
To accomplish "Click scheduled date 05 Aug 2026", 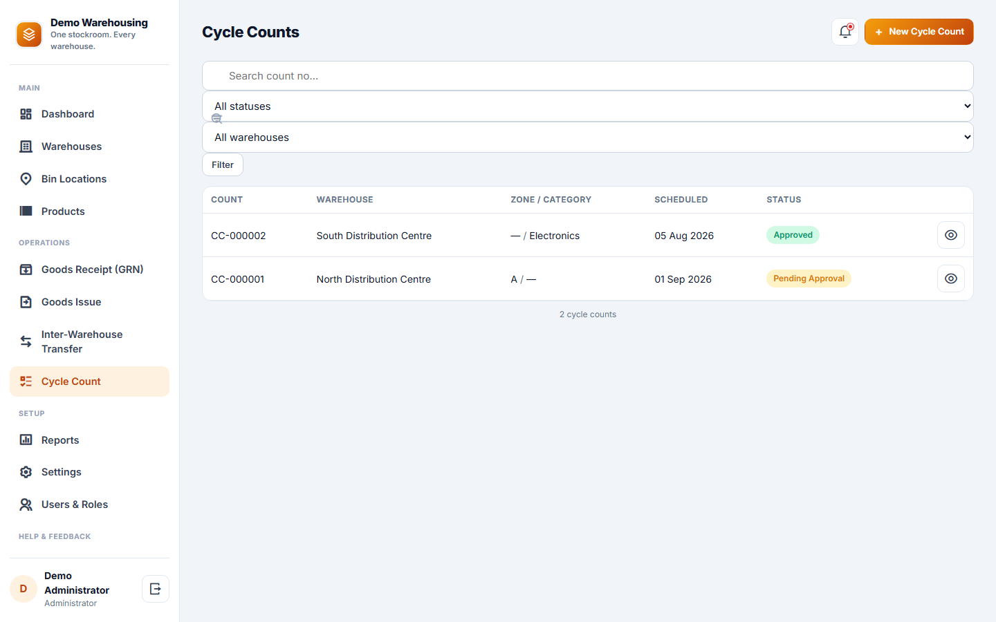I will pos(684,236).
